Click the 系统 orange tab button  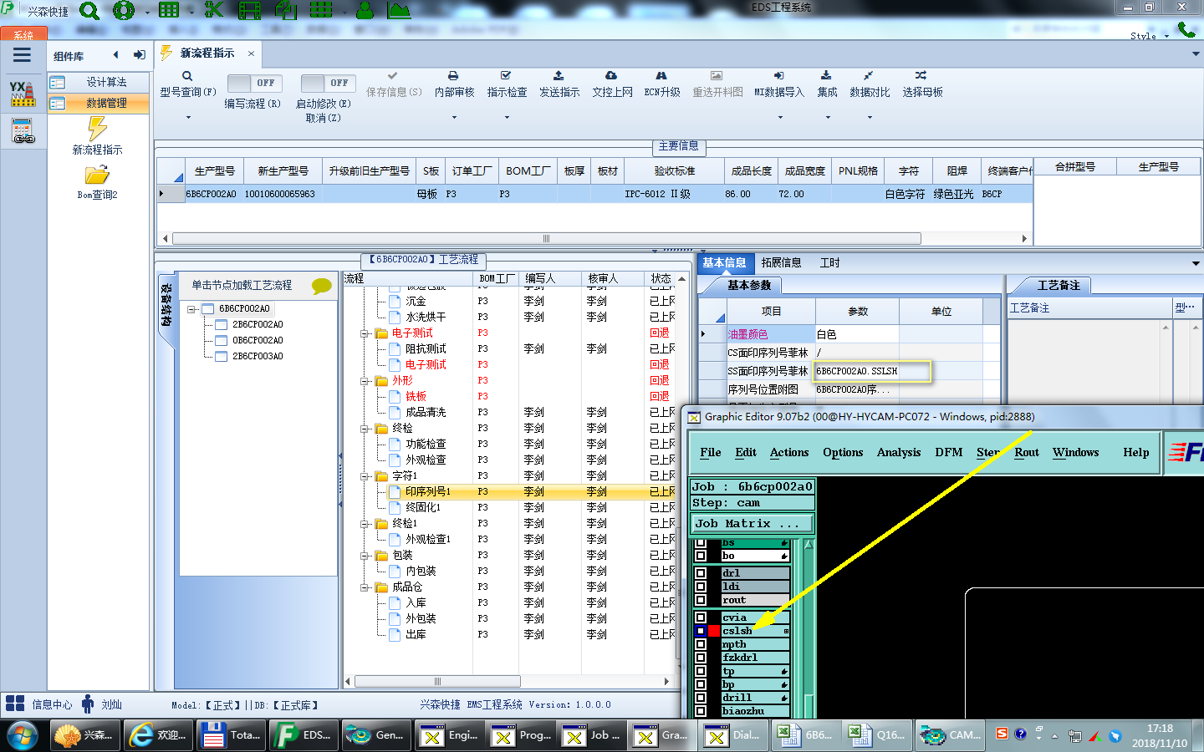[x=23, y=34]
